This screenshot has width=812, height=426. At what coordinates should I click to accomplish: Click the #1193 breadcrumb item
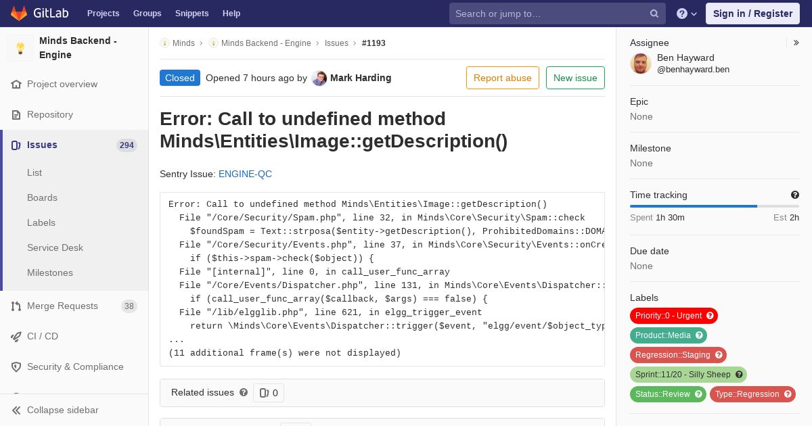tap(374, 43)
